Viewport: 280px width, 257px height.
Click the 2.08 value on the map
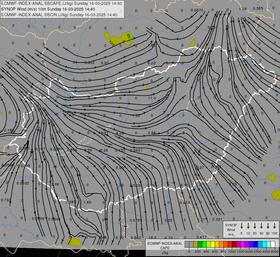click(x=55, y=184)
